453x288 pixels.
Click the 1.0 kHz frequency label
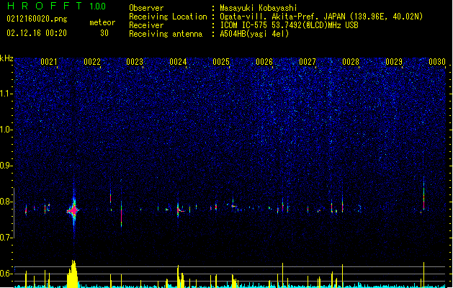click(x=6, y=130)
